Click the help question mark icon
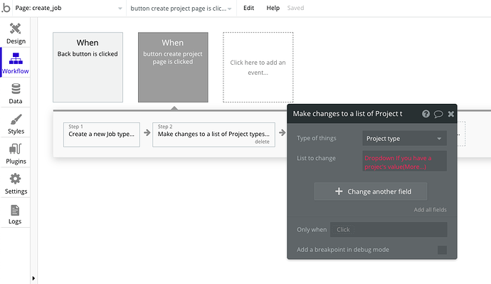Viewport: 491px width, 284px height. pos(426,114)
